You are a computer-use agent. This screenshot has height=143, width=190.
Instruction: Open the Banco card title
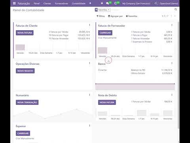(102, 64)
